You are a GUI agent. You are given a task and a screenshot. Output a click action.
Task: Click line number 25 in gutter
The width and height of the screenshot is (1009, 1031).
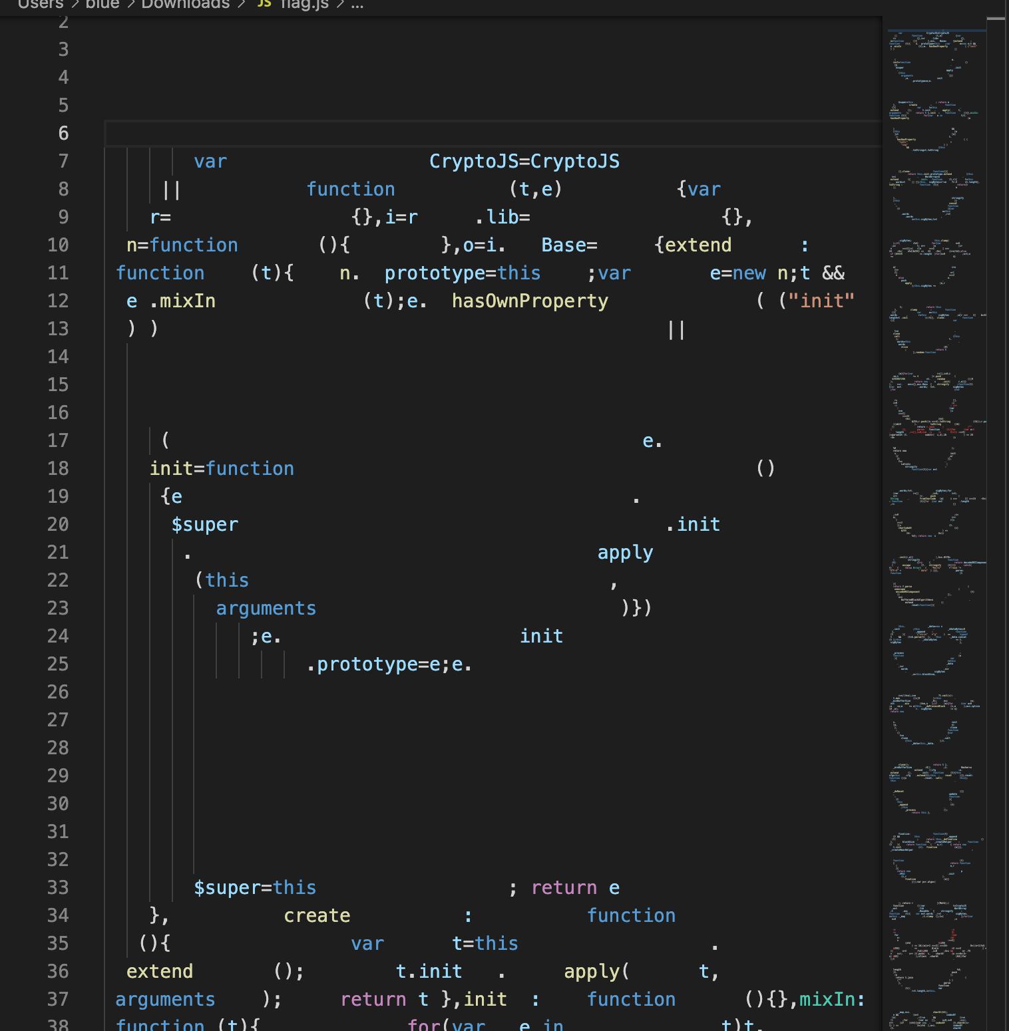(58, 664)
